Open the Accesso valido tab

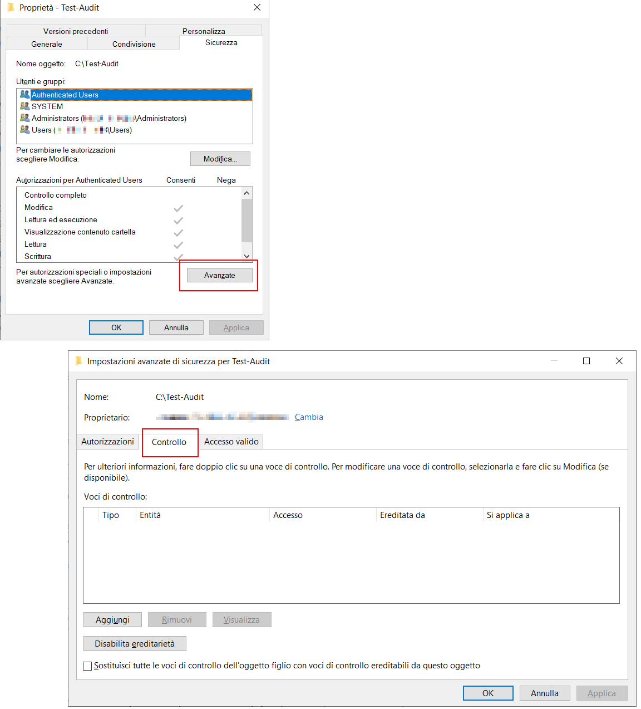point(231,442)
